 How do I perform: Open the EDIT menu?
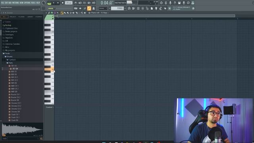6,3
